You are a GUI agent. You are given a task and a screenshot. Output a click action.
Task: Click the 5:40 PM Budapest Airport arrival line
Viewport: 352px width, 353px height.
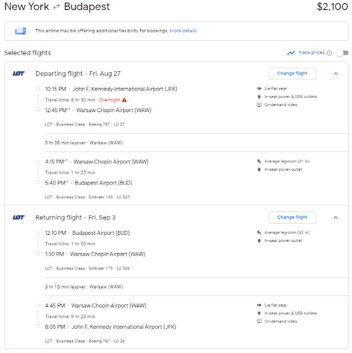point(89,183)
